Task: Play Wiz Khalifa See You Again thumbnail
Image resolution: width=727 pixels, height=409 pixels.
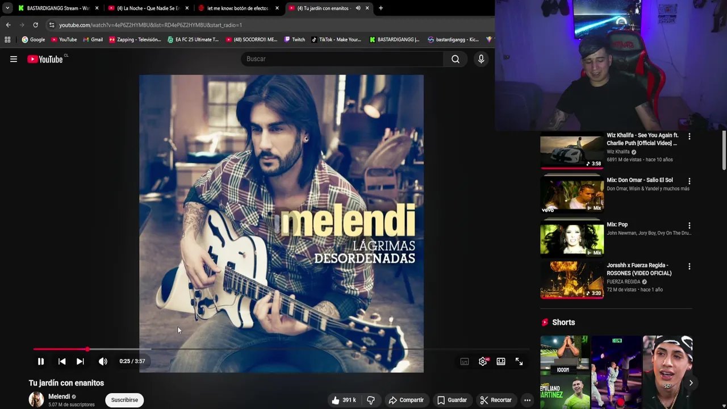Action: [572, 151]
